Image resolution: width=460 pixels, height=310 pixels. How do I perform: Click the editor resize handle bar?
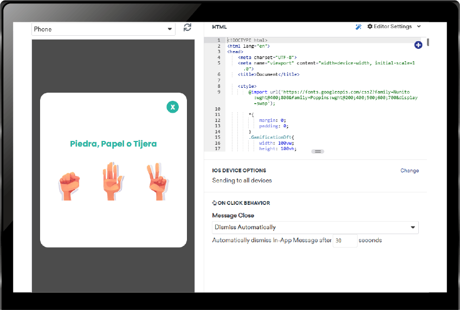click(x=318, y=152)
